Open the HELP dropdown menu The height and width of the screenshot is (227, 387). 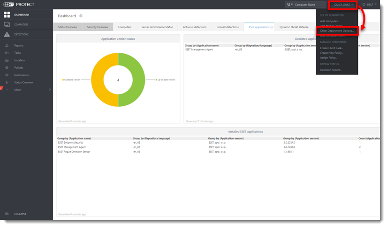point(369,5)
